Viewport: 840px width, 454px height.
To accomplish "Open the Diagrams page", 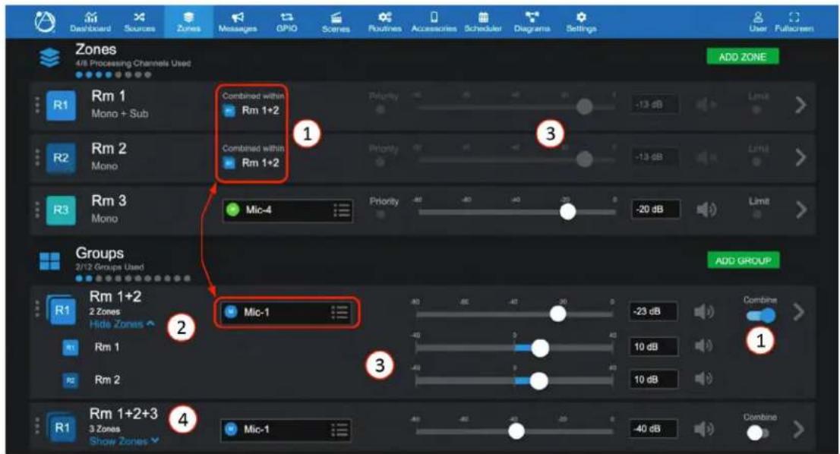I will point(532,23).
